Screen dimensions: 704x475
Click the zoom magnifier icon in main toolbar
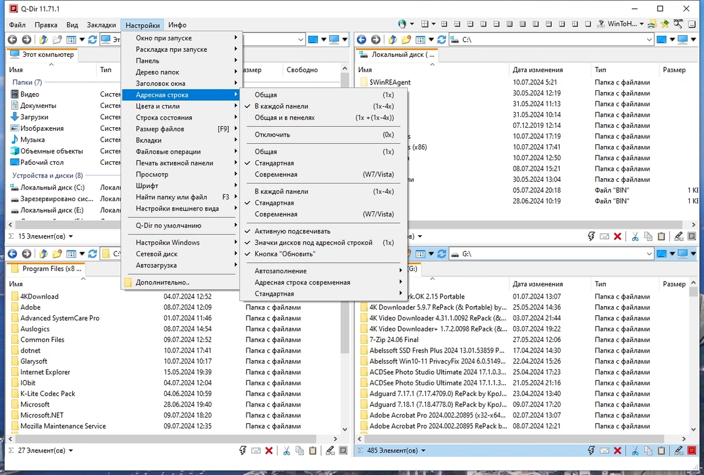click(x=678, y=24)
